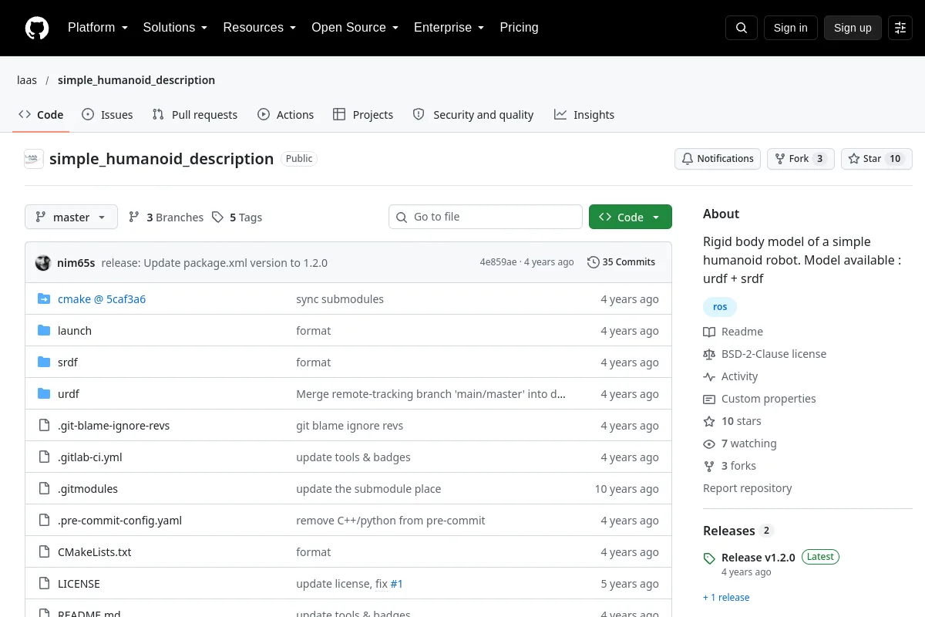Click the pulse icon beside Activity
The width and height of the screenshot is (925, 617).
709,376
